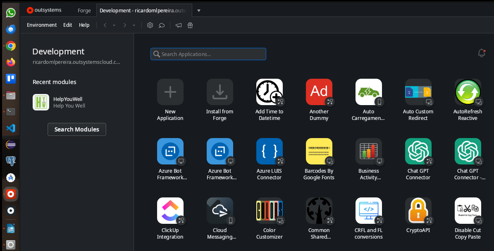Create a New Application
Screen dimensions: 494x251
[170, 92]
